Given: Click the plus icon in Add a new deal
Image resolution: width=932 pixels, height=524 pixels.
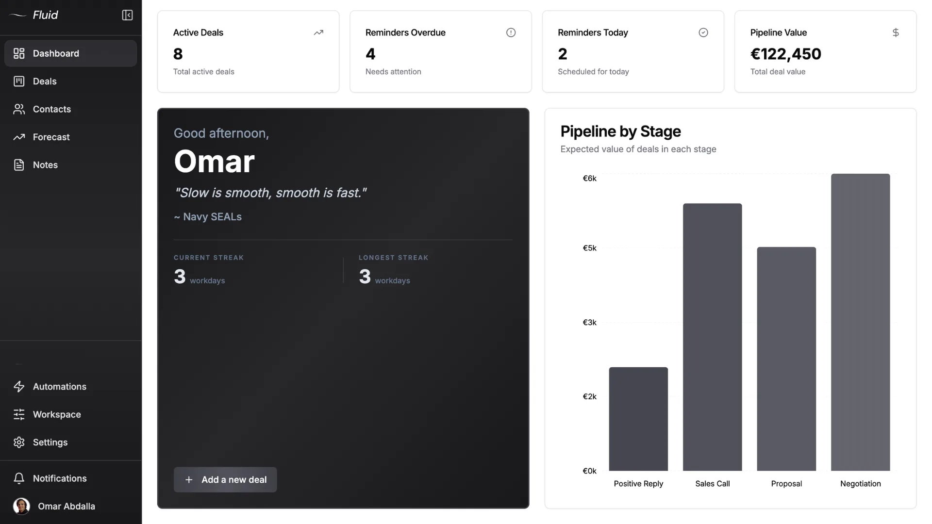Looking at the screenshot, I should 189,479.
